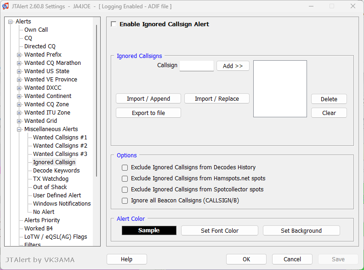Select Decode Keywords in the tree

point(57,170)
